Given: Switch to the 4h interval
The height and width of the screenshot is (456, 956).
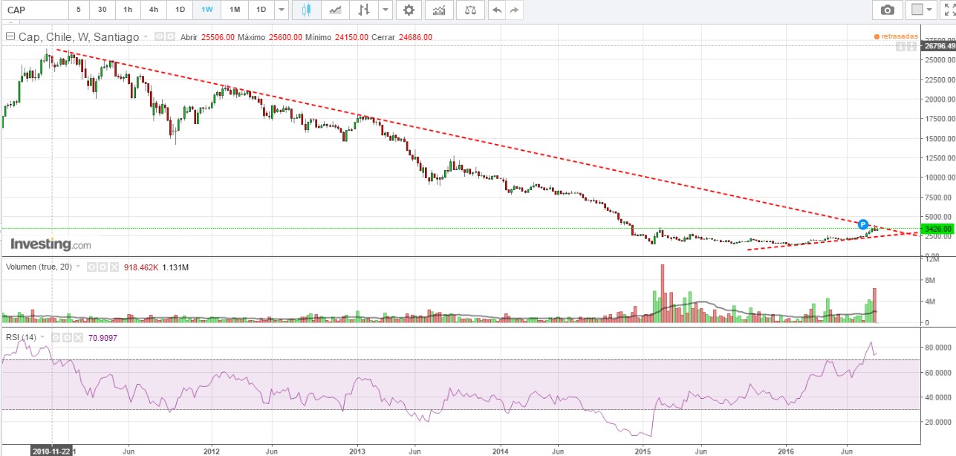Looking at the screenshot, I should point(153,10).
